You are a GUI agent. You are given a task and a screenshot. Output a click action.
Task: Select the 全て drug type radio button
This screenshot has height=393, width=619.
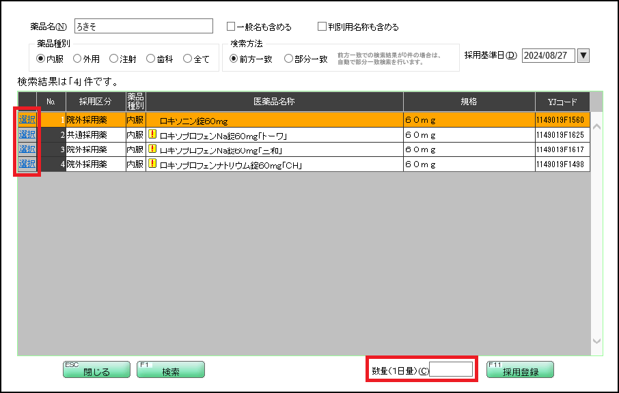[x=188, y=58]
